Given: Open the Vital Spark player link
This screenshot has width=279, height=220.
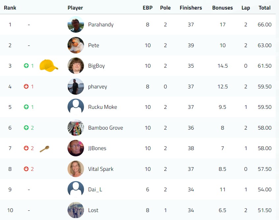Looking at the screenshot, I should coord(101,169).
